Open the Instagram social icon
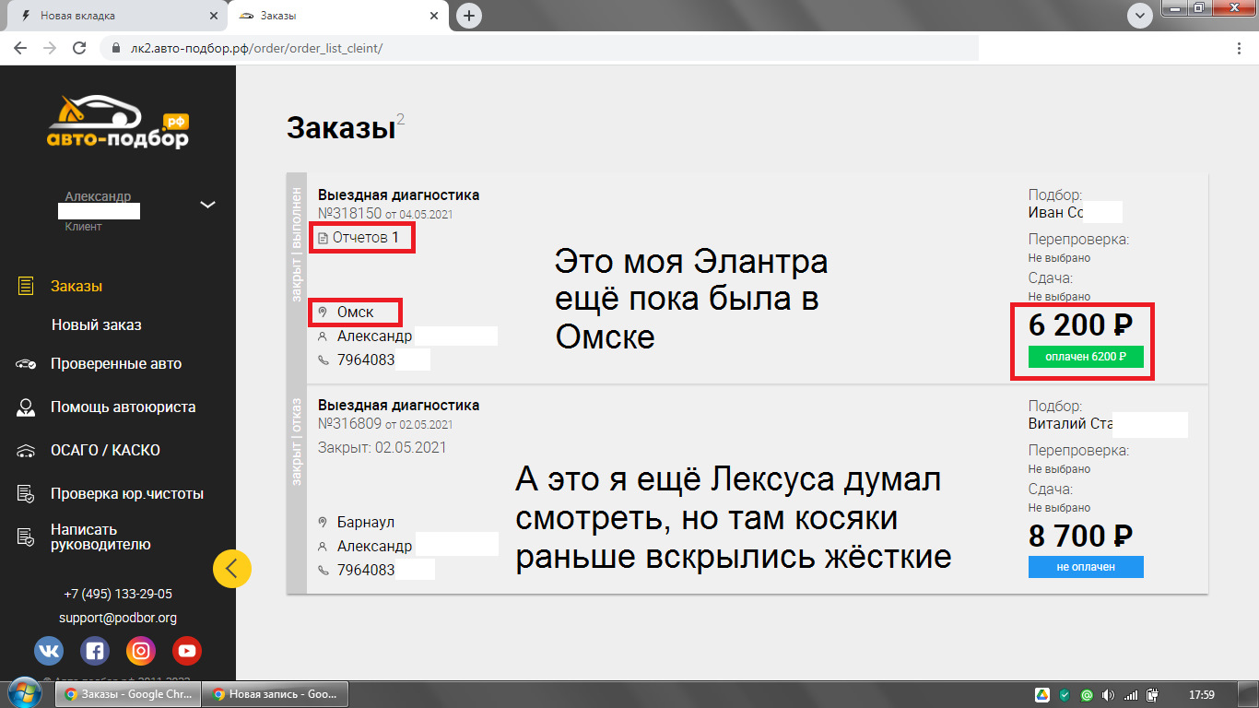 click(x=141, y=651)
